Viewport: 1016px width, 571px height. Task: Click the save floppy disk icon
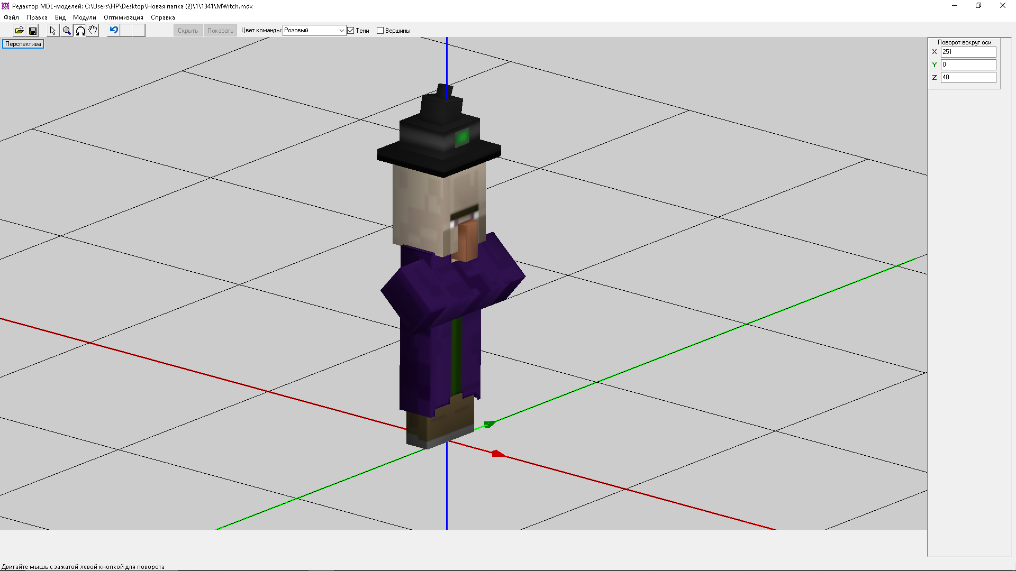[x=33, y=31]
